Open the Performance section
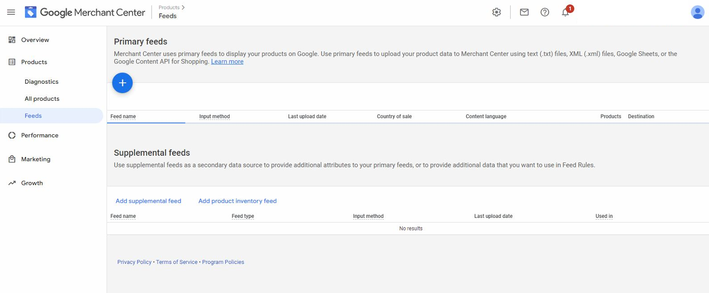The height and width of the screenshot is (293, 709). tap(40, 135)
